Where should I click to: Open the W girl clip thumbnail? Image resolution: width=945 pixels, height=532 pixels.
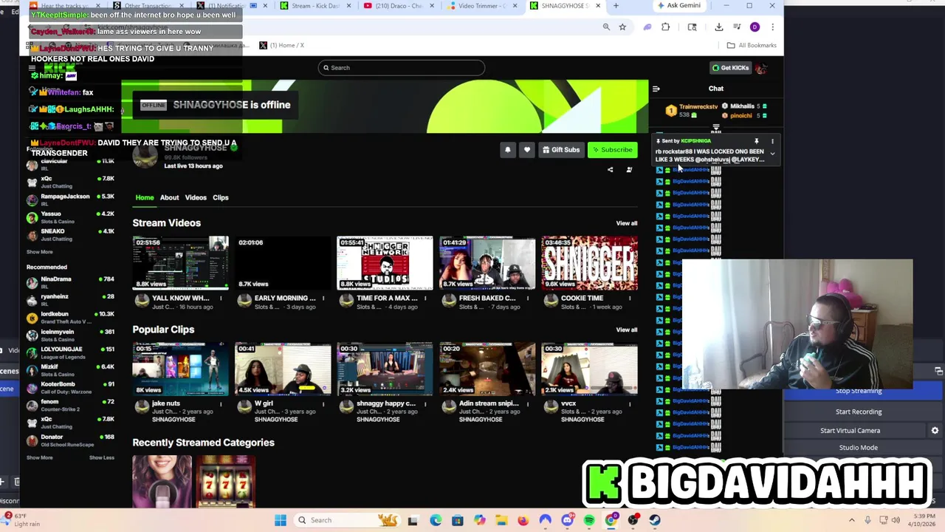(x=283, y=369)
